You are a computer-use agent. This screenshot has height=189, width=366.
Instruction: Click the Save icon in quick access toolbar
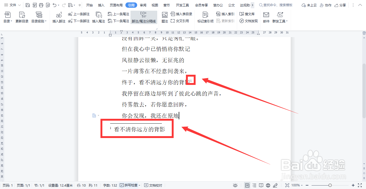[28, 5]
